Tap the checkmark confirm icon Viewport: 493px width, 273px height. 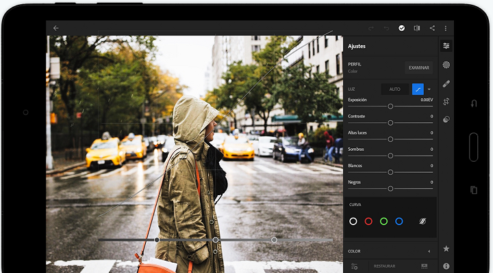point(401,28)
